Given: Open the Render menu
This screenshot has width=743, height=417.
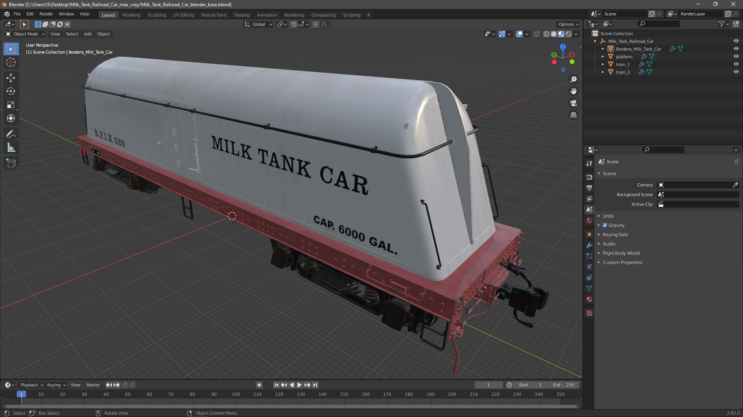Looking at the screenshot, I should pyautogui.click(x=46, y=14).
